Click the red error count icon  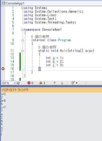click(29, 83)
